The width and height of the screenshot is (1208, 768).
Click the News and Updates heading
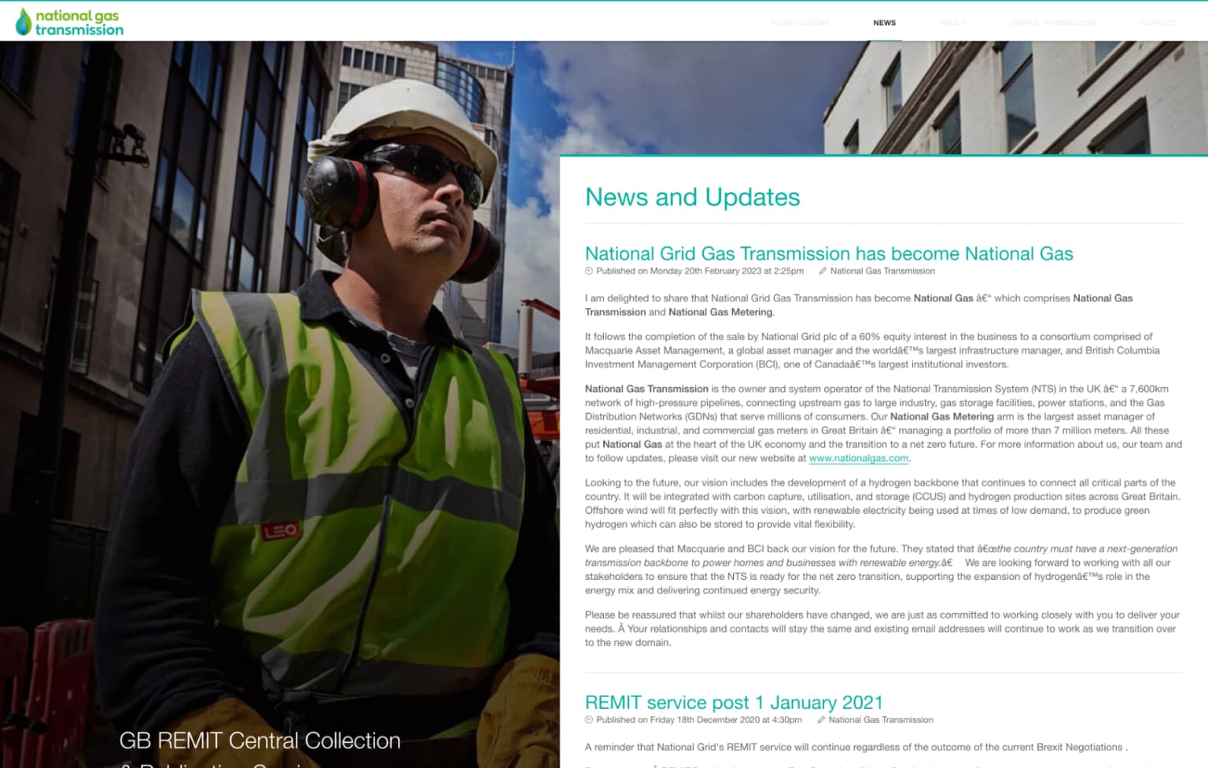(692, 197)
